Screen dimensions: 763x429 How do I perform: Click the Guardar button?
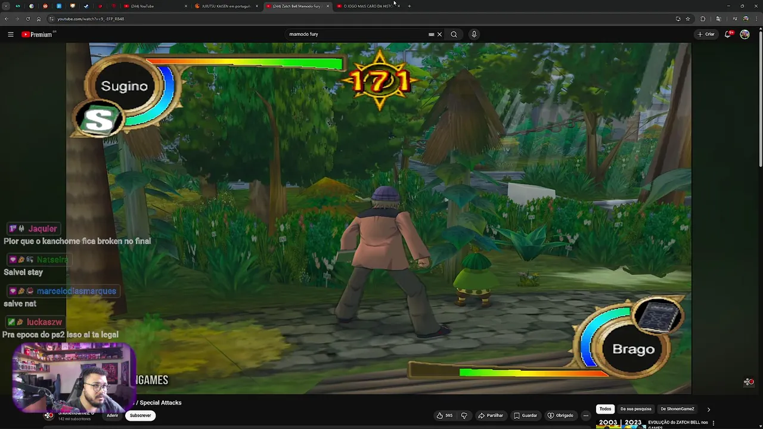tap(525, 415)
